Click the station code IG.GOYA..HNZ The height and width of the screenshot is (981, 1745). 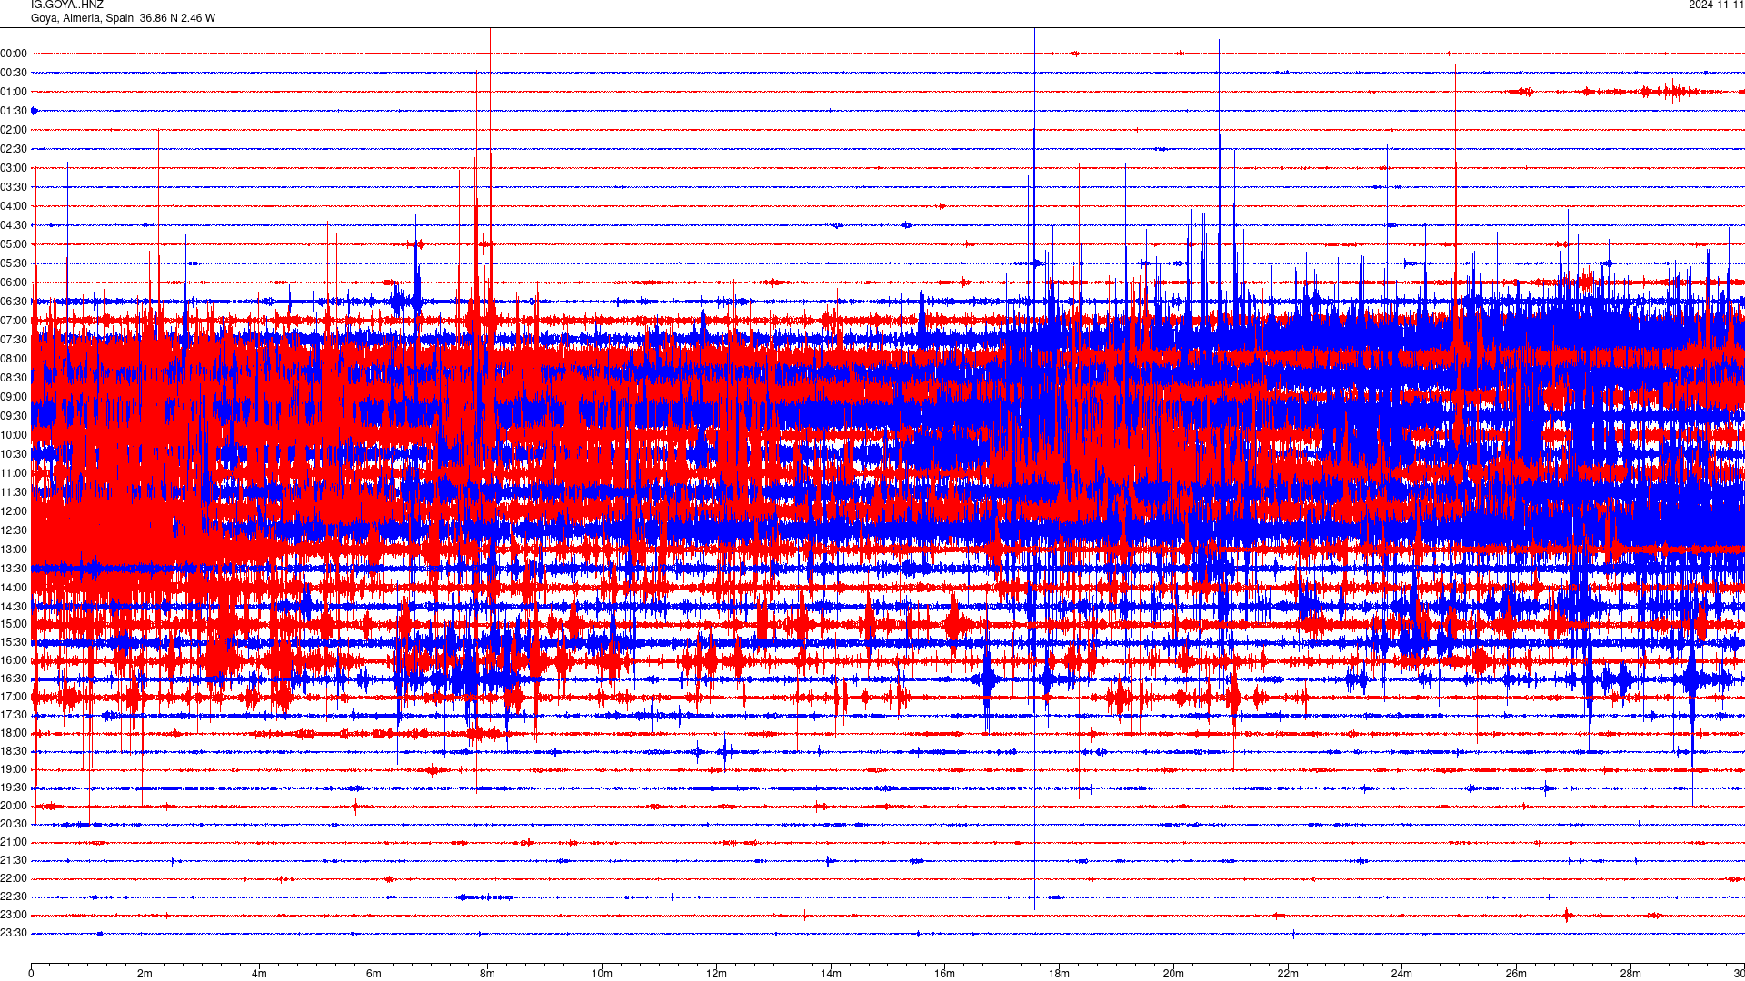click(67, 5)
